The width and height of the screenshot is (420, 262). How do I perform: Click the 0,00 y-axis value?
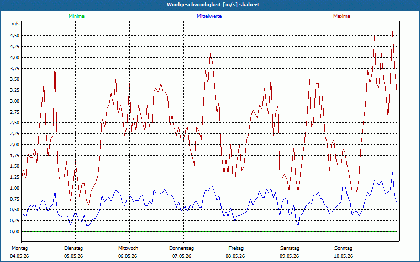tap(15, 232)
